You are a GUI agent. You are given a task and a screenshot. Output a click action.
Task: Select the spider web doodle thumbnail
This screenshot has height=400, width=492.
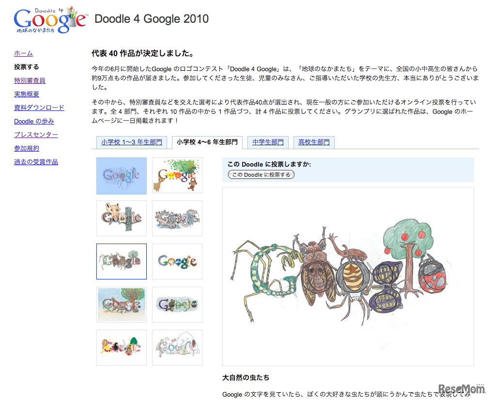[x=122, y=176]
